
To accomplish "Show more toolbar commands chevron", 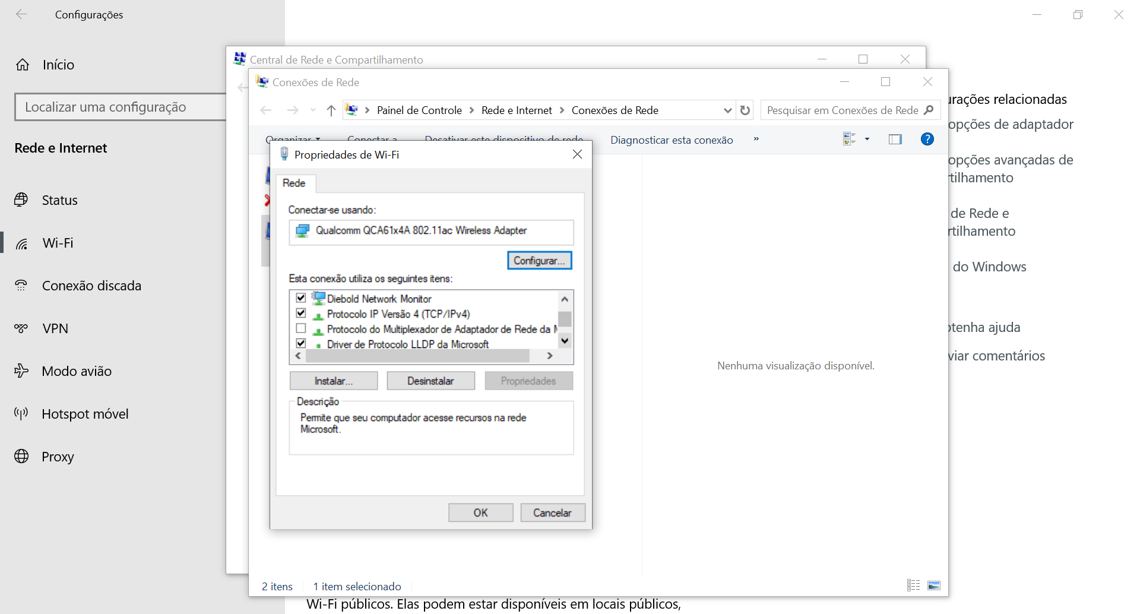I will click(x=756, y=139).
